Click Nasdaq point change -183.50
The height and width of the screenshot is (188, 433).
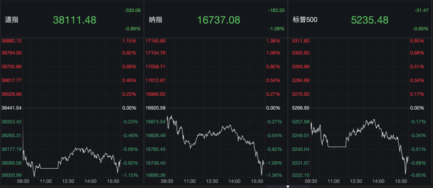point(277,10)
